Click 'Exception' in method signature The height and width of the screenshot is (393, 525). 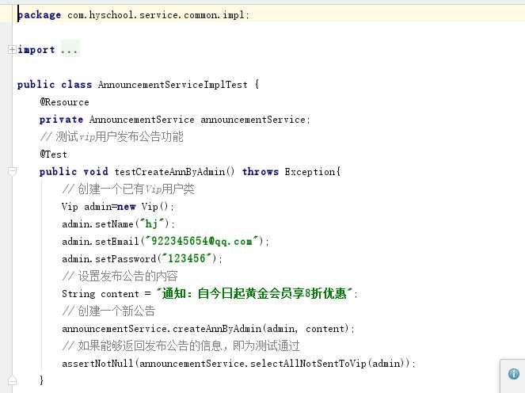coord(310,171)
